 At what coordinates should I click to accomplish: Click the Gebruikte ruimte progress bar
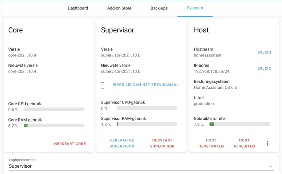(240, 124)
